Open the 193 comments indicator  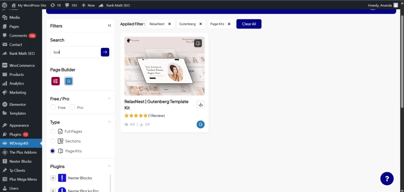[x=71, y=5]
